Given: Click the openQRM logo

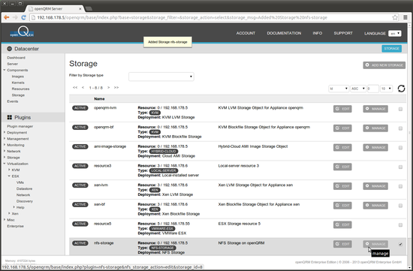Looking at the screenshot, I should pos(22,32).
